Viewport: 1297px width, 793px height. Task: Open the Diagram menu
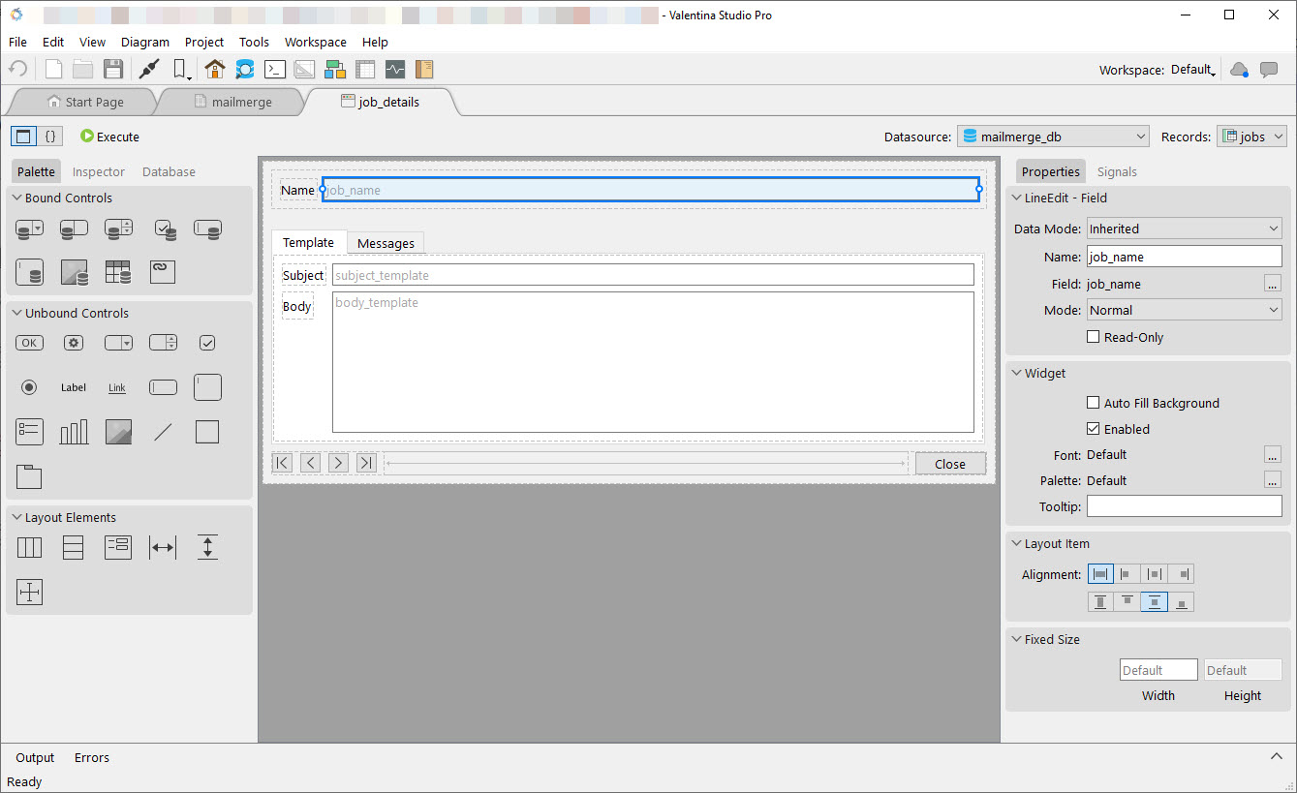(x=145, y=42)
